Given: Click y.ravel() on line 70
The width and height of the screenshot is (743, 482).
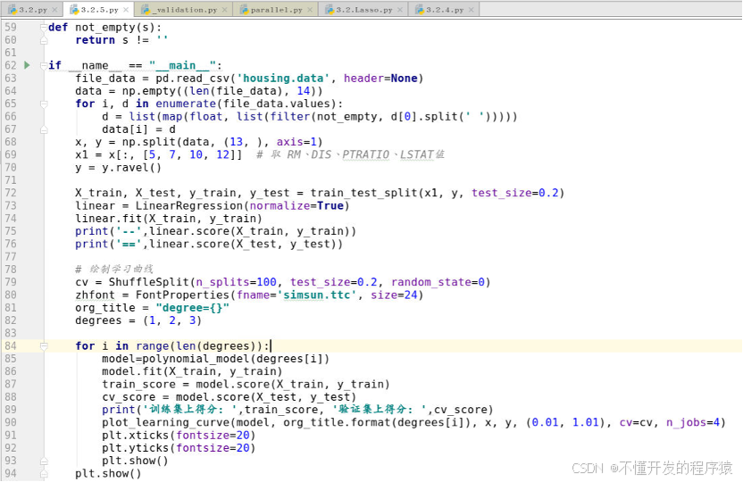Looking at the screenshot, I should (x=132, y=168).
